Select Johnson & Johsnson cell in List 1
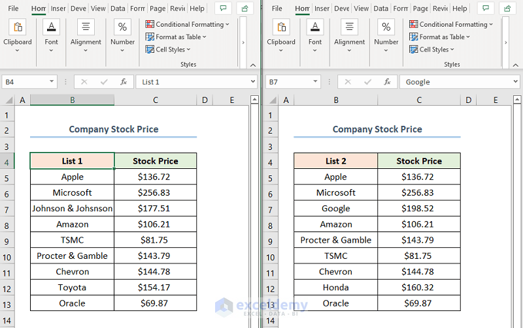 click(73, 209)
